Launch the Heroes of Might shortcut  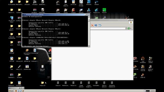(x=150, y=68)
